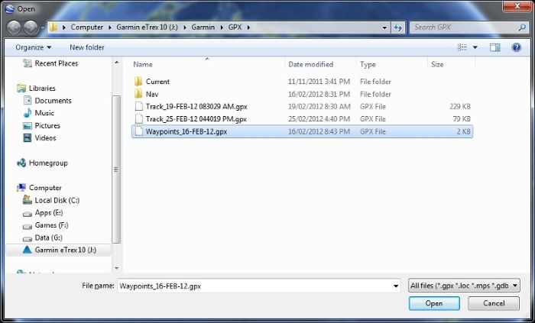This screenshot has height=323, width=535.
Task: Open Local Disk (C:)
Action: point(51,200)
